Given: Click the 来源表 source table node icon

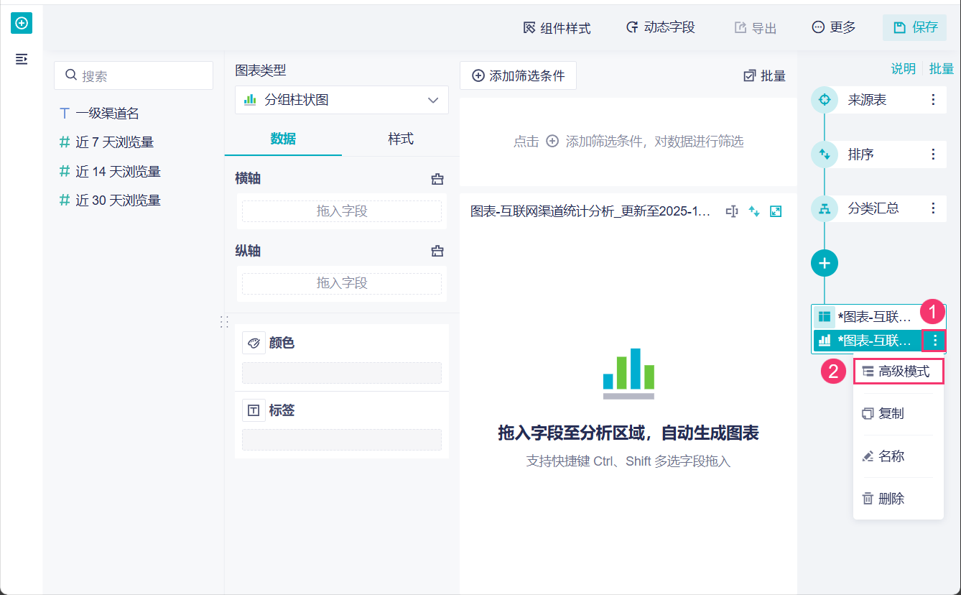Looking at the screenshot, I should click(824, 100).
